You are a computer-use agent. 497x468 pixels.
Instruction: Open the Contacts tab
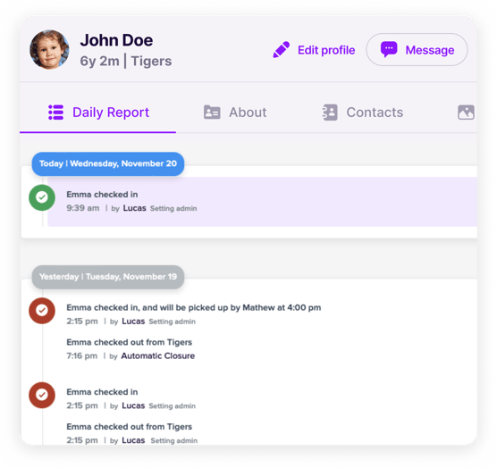pos(363,113)
